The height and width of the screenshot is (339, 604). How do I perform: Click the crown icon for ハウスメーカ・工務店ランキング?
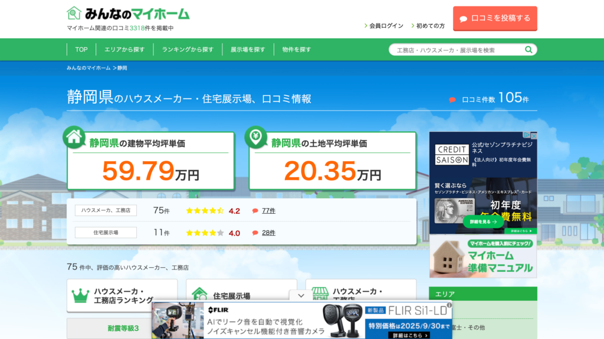coord(80,295)
